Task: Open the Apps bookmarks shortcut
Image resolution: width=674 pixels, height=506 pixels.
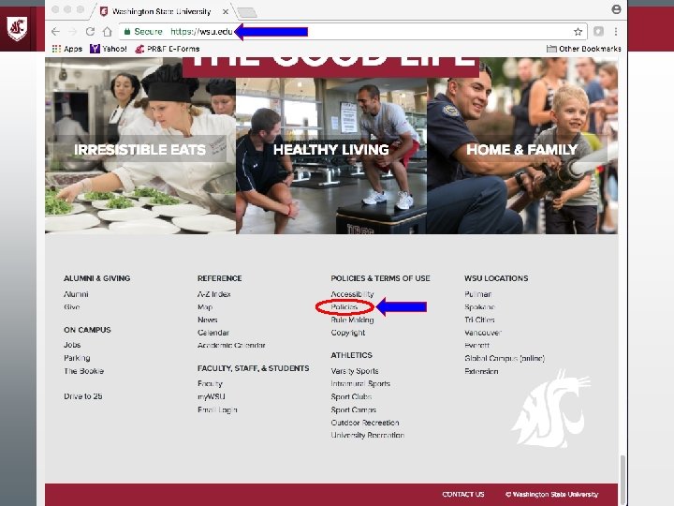Action: pos(67,49)
